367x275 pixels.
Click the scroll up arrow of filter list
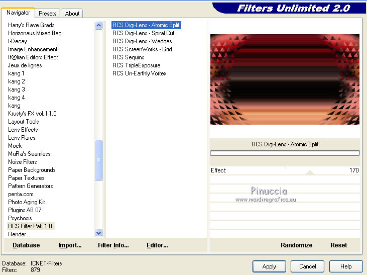99,25
